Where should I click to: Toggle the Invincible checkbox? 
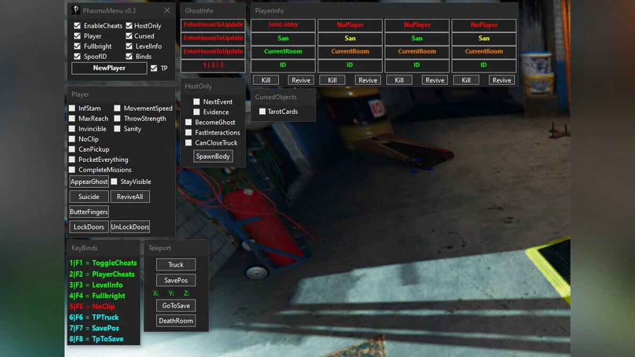coord(72,129)
